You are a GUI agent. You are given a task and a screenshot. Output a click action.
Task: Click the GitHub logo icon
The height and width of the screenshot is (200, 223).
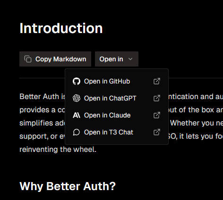point(77,81)
